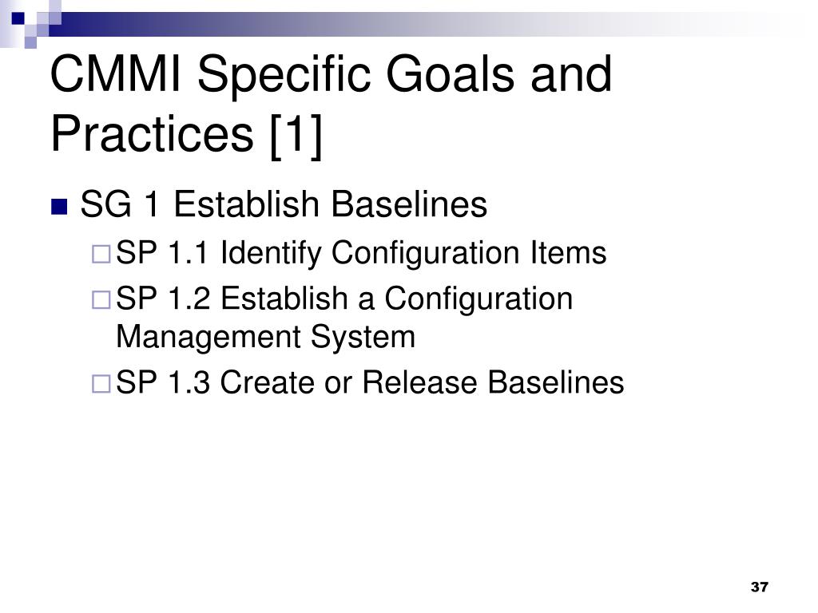This screenshot has height=613, width=818.
Task: Click the hollow square bullet before SP 1.1
Action: 101,254
